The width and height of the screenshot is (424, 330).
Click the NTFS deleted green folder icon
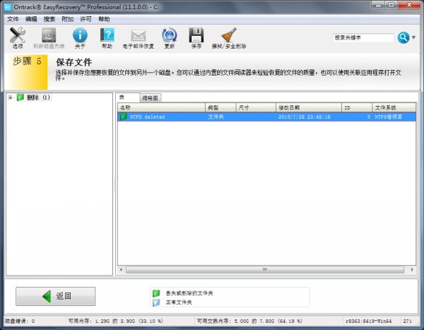tap(124, 117)
